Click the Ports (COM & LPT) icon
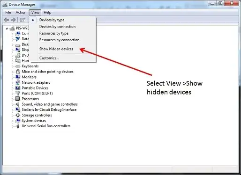The image size is (241, 175). tap(18, 93)
